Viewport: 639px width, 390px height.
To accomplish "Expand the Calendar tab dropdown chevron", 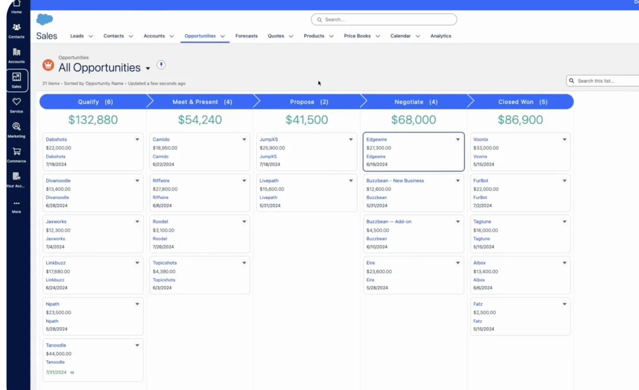I will [418, 36].
